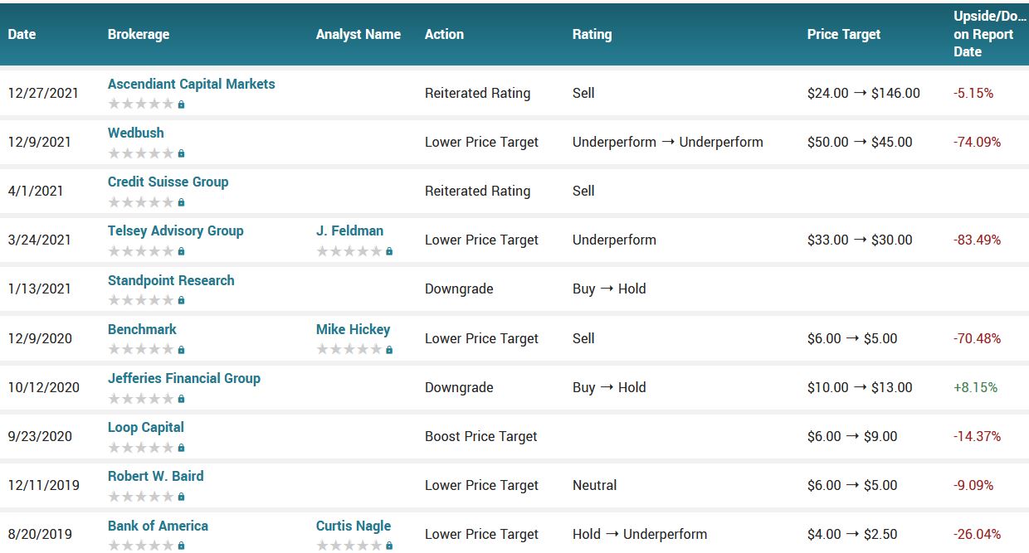Select the -5.15% downside value
Image resolution: width=1029 pixels, height=553 pixels.
[x=973, y=93]
